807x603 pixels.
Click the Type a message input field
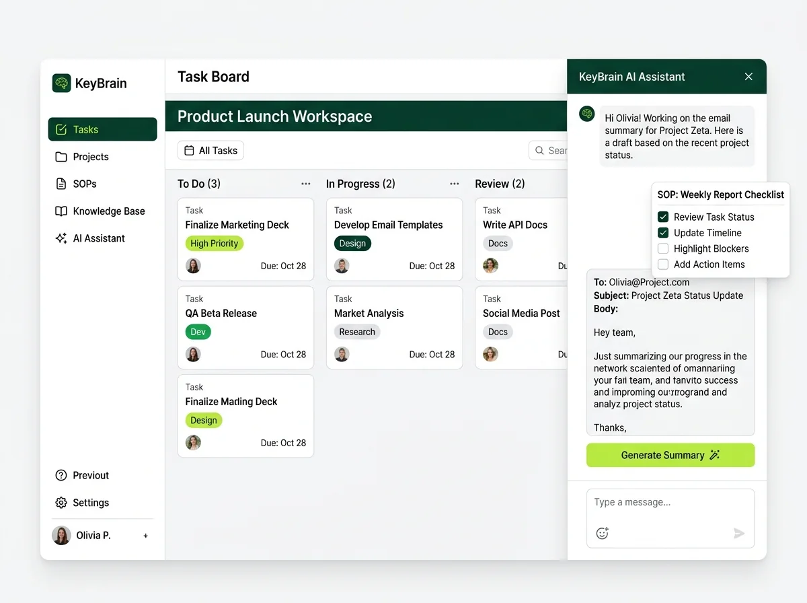click(670, 518)
